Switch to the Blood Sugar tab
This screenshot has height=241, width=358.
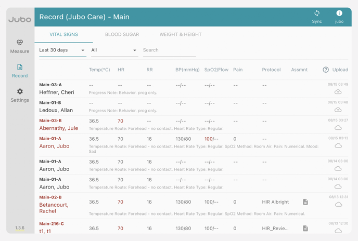[x=122, y=34]
